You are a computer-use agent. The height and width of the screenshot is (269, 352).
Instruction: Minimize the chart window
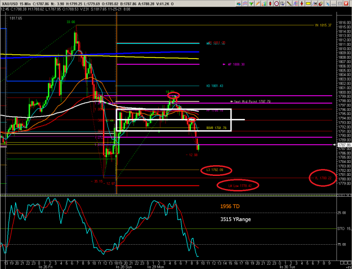[x=333, y=3]
